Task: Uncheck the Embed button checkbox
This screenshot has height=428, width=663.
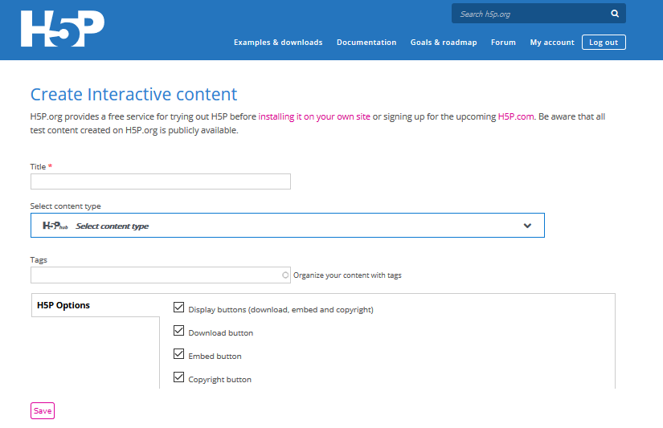Action: coord(179,353)
